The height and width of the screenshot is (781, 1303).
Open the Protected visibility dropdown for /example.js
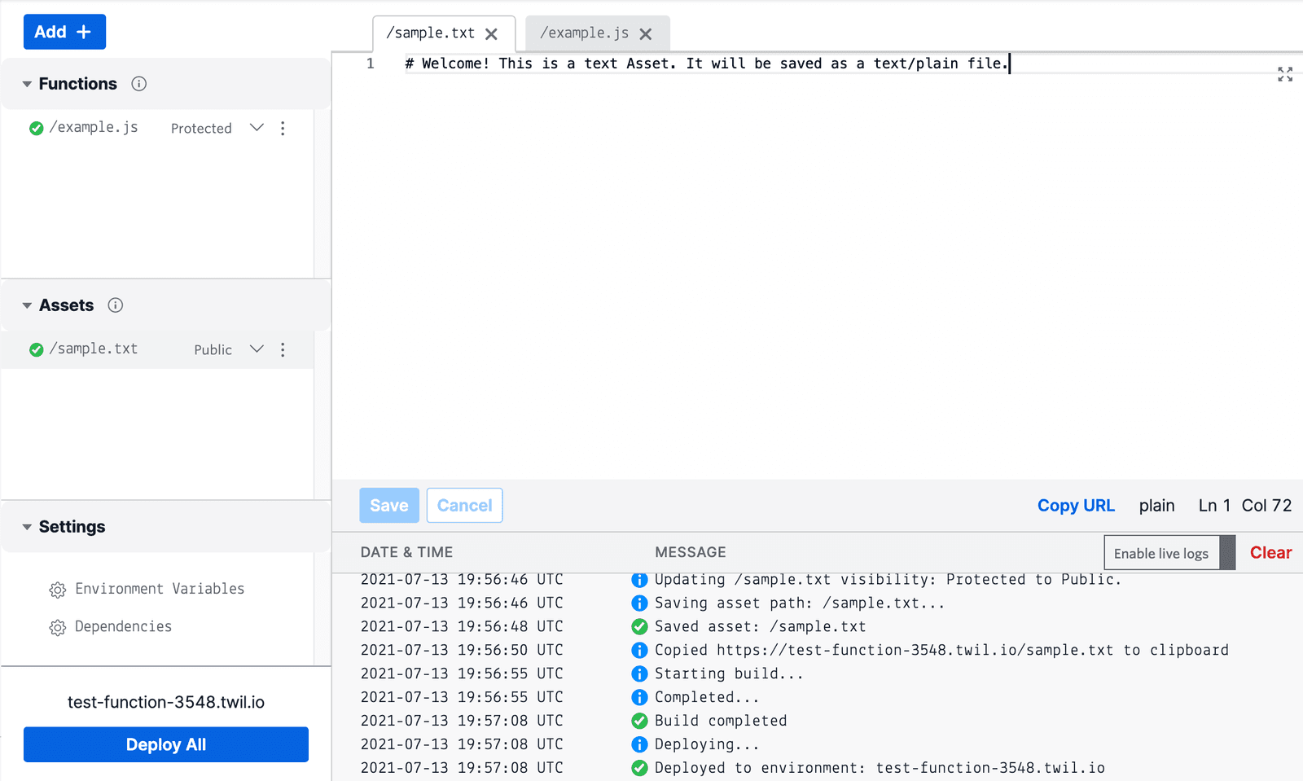coord(257,128)
